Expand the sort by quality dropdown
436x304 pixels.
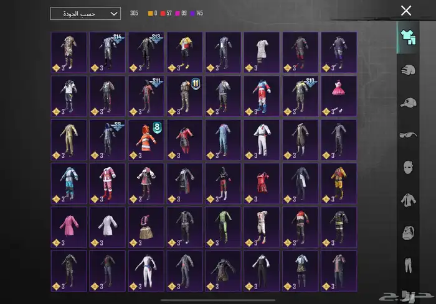[x=85, y=14]
